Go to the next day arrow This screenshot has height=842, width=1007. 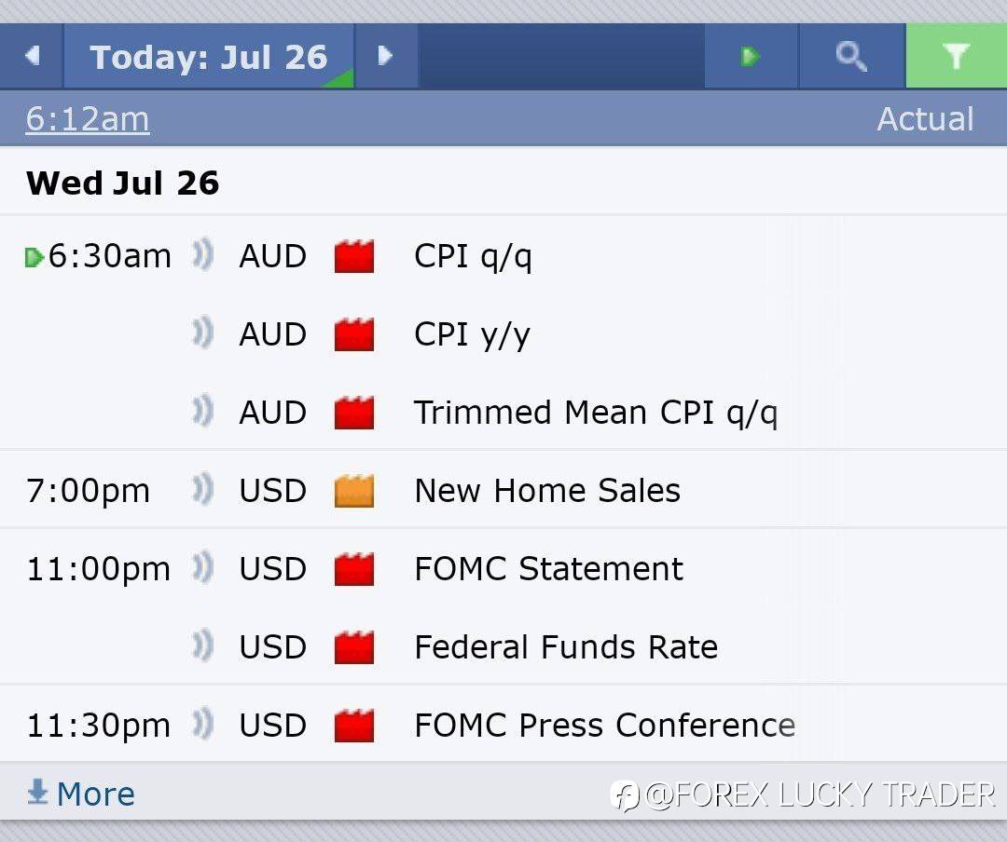click(x=385, y=56)
